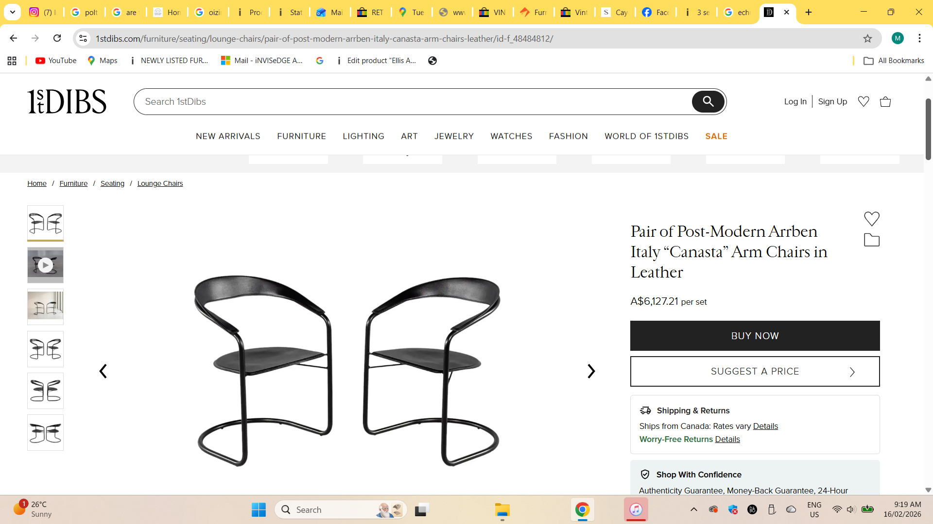Click the black search magnifier button

click(x=708, y=101)
